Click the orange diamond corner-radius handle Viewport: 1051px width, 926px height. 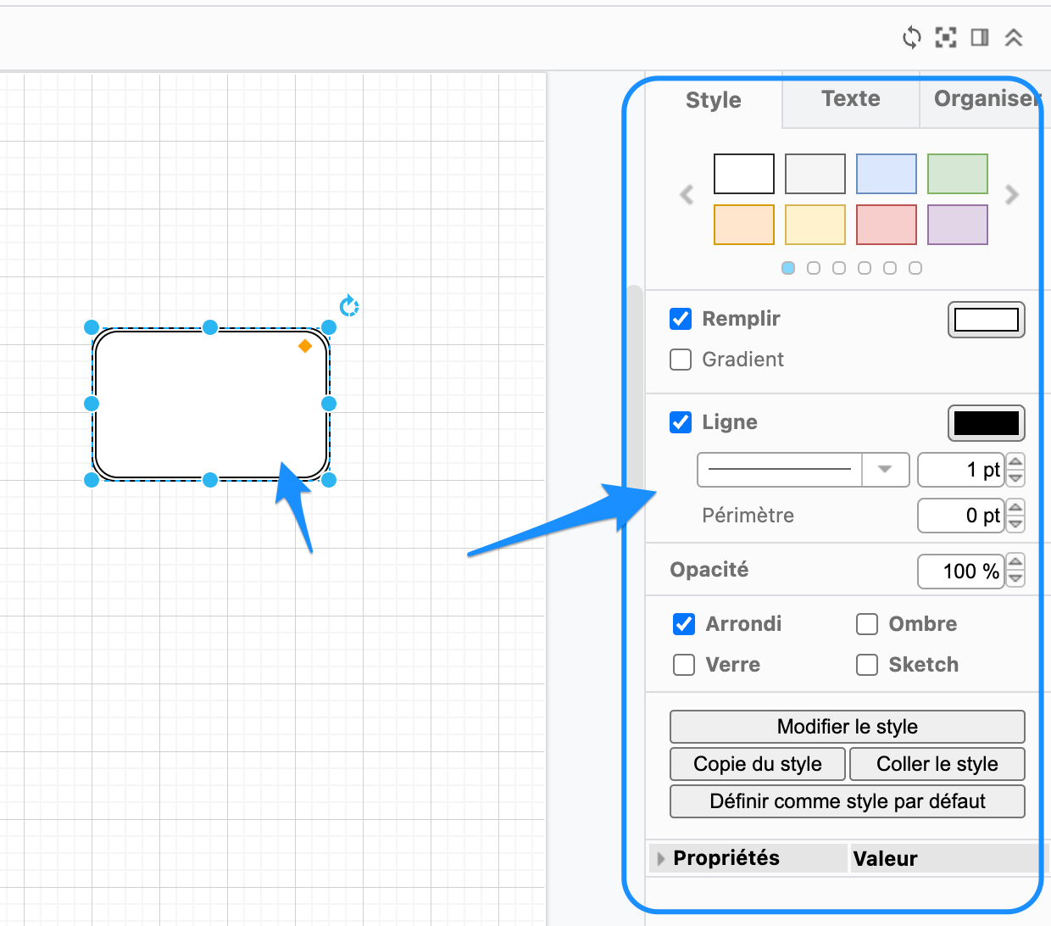(305, 346)
